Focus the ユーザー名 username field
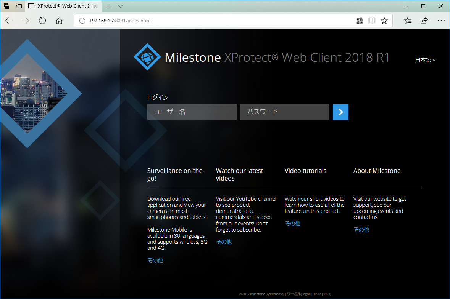Image resolution: width=450 pixels, height=299 pixels. point(192,112)
